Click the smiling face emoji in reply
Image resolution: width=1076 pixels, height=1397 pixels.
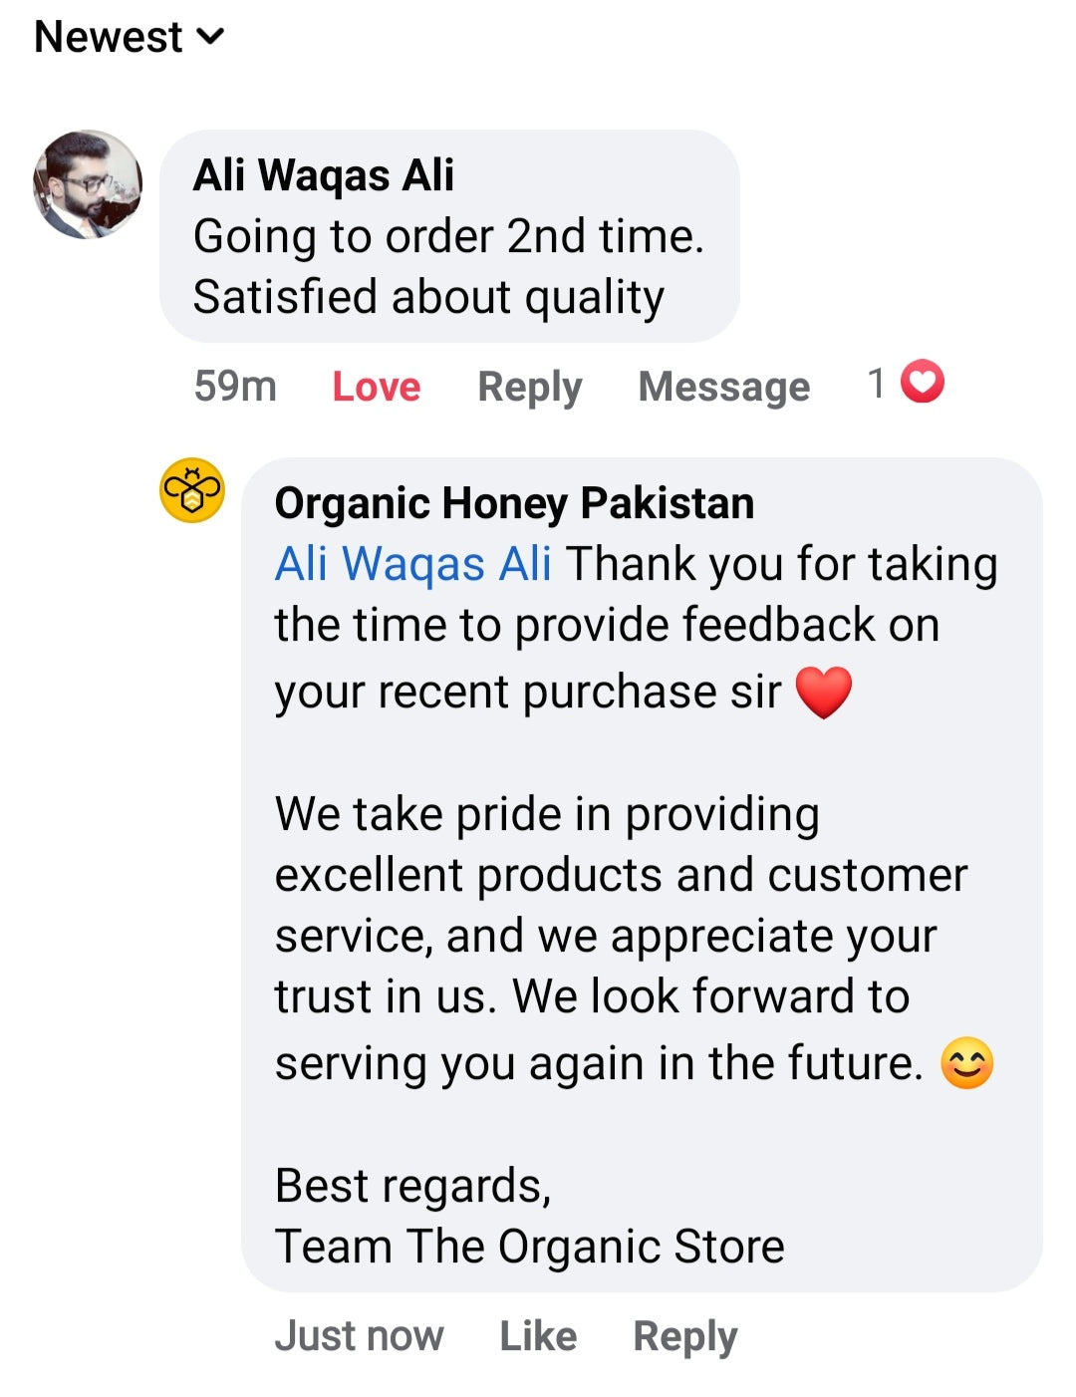point(967,1063)
